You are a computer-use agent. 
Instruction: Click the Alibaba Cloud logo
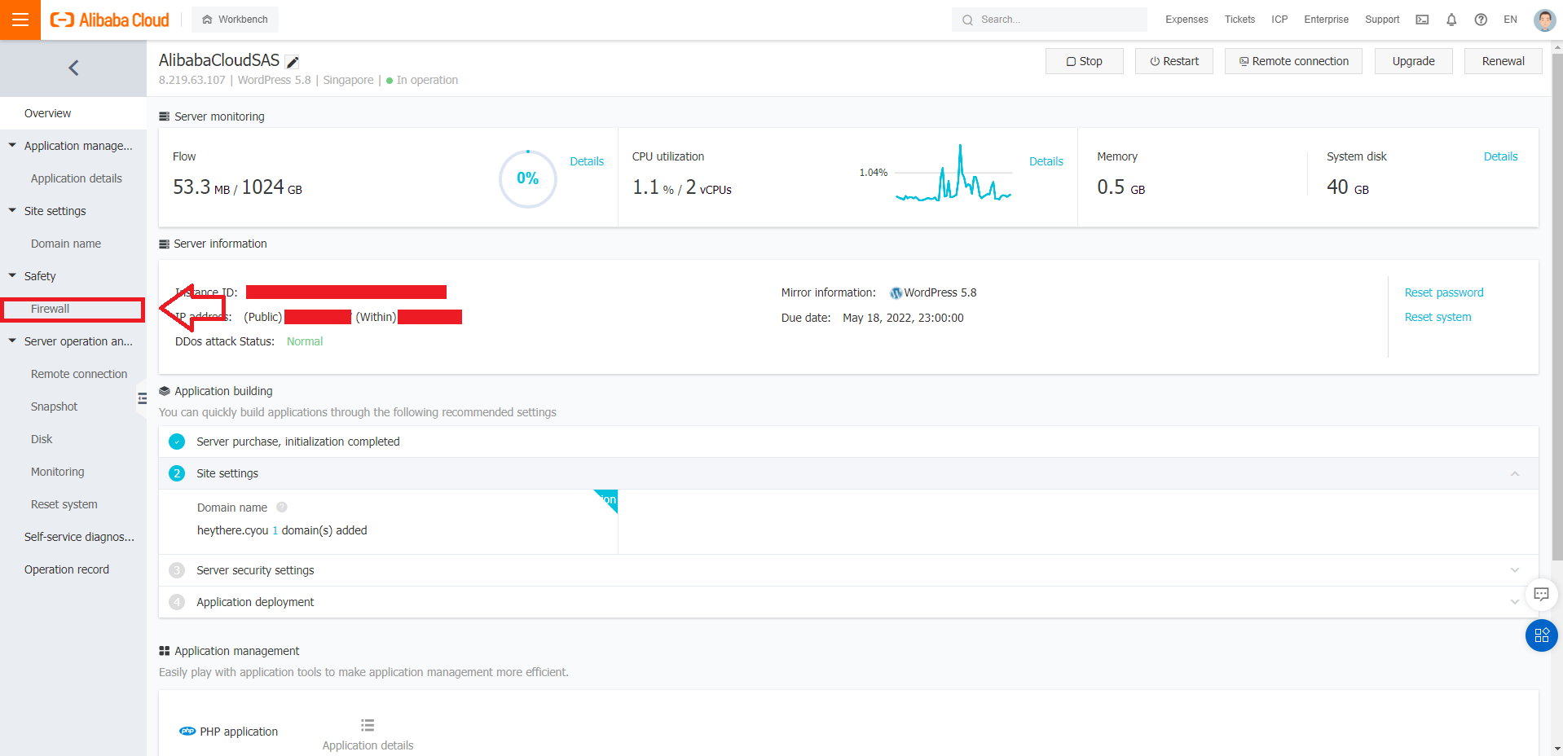[110, 20]
